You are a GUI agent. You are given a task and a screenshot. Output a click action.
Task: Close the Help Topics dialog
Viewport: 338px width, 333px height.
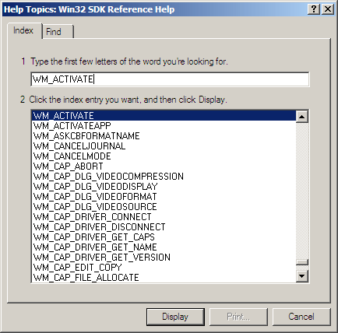[x=328, y=9]
